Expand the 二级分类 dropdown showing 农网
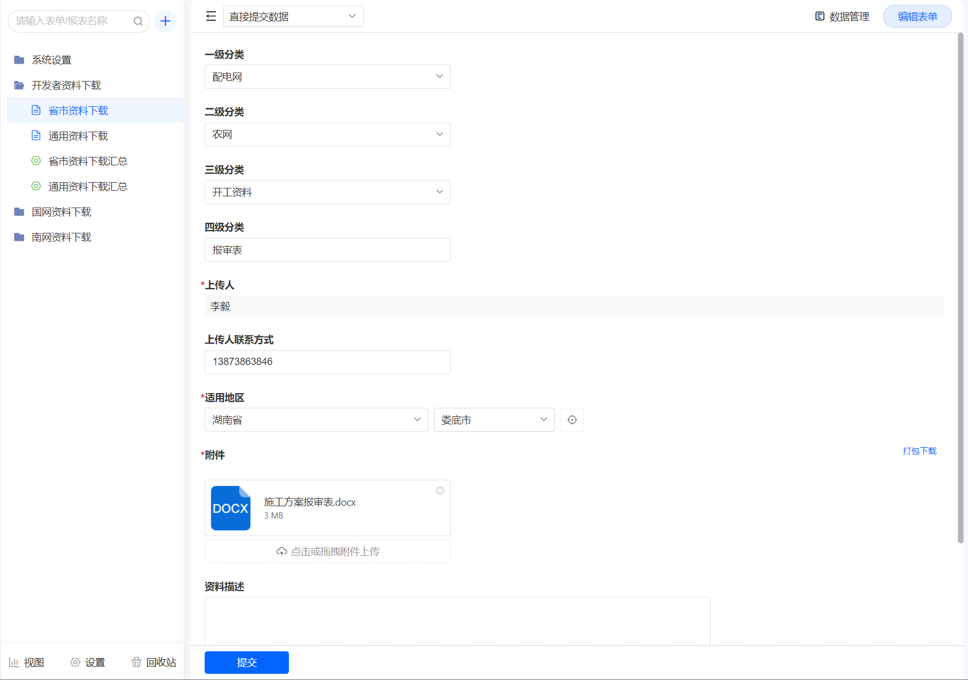 point(327,134)
